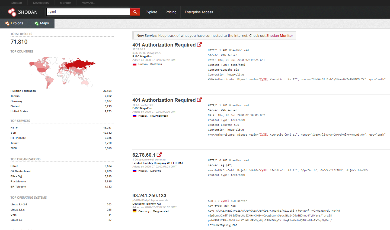
Task: Filter by ER-Telecom organization
Action: [x=18, y=187]
